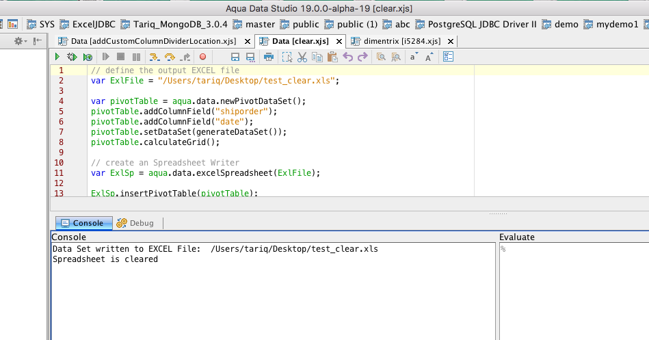Open the ExcelJDBC server shortcut
Image resolution: width=649 pixels, height=340 pixels.
point(88,25)
